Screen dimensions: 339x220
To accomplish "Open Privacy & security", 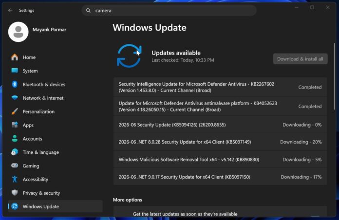I will 55,193.
